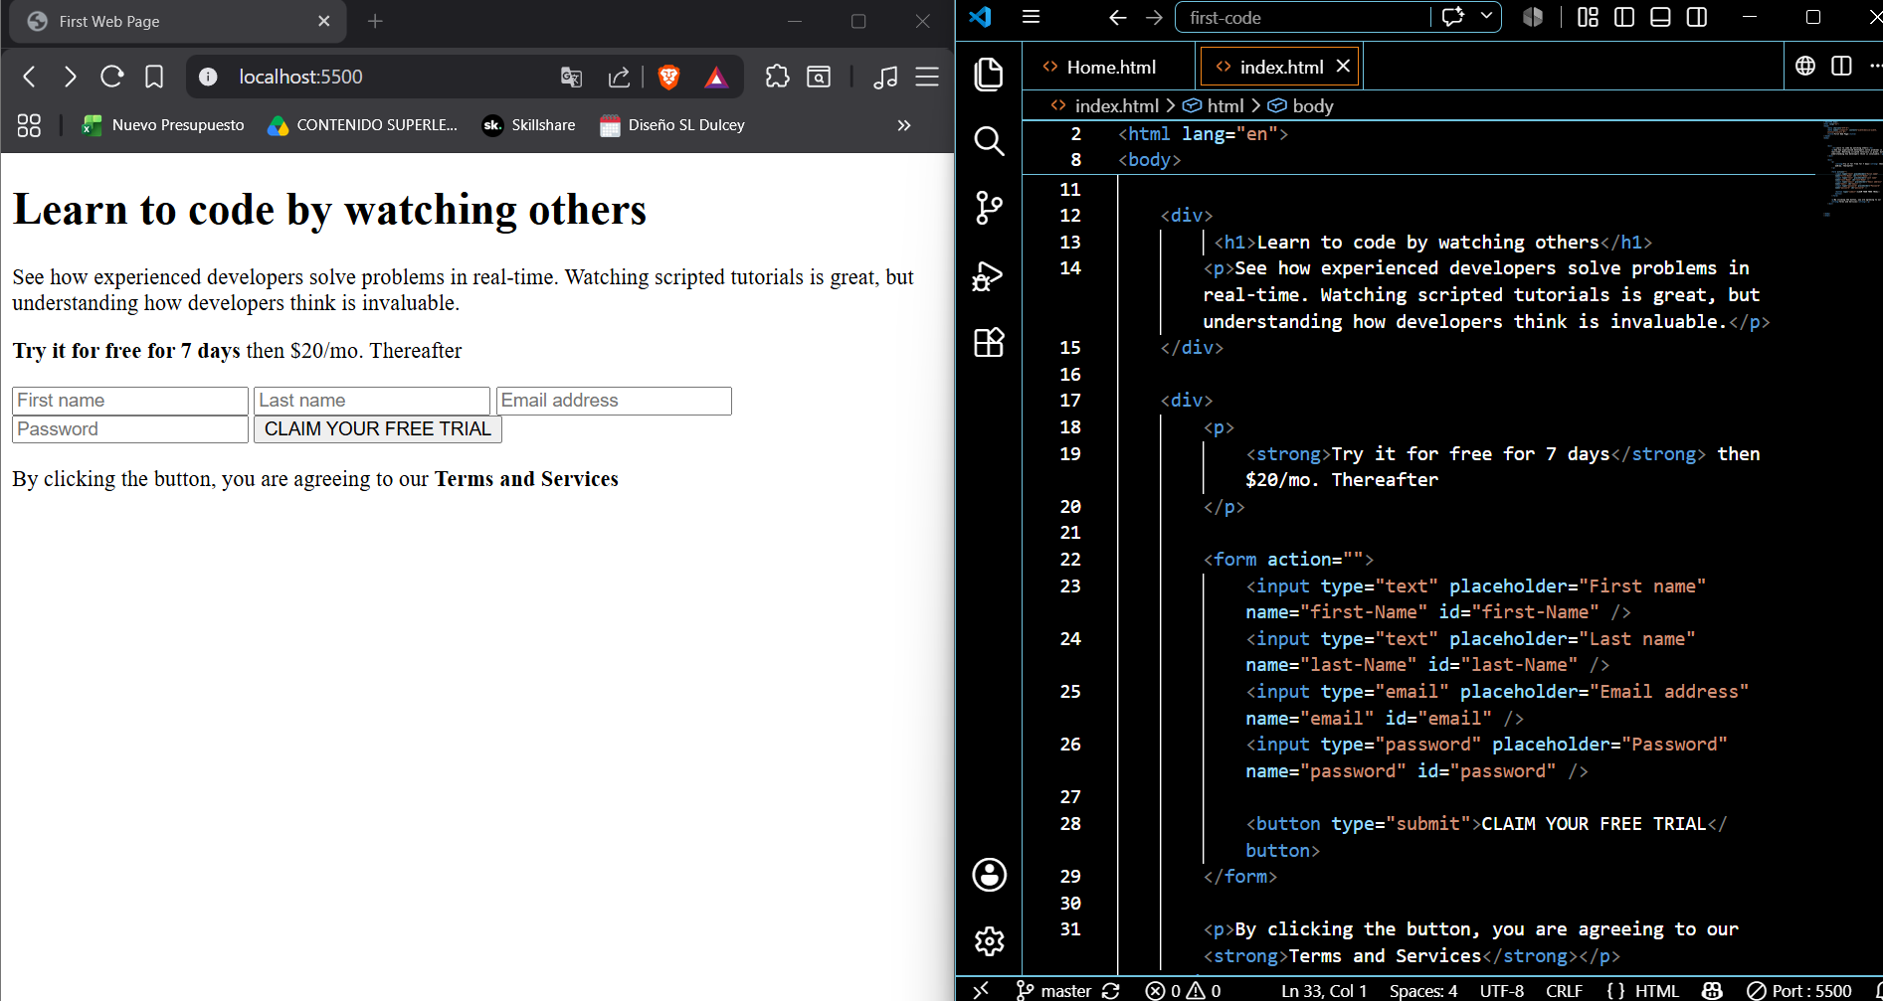This screenshot has height=1001, width=1883.
Task: Open the Extensions view in VS Code
Action: pyautogui.click(x=989, y=342)
